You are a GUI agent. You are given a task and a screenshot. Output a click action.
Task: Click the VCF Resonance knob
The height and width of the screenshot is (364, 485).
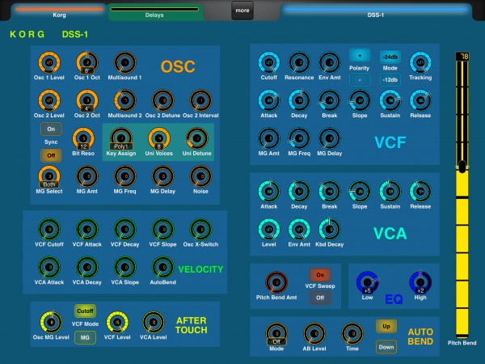(299, 62)
